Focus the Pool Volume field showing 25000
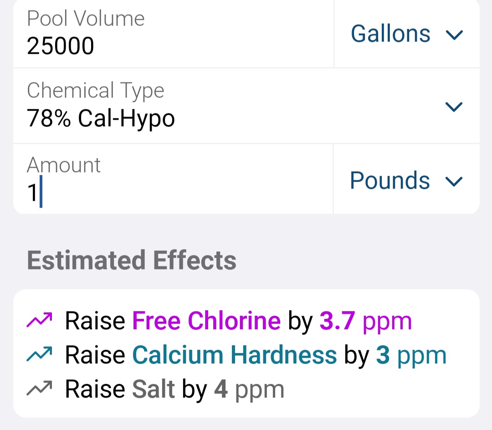Viewport: 492px width, 430px height. (173, 34)
